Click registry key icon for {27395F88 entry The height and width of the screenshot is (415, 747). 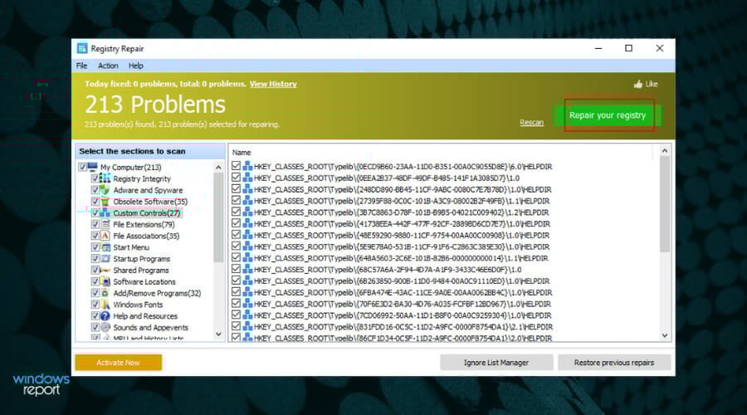pos(247,201)
